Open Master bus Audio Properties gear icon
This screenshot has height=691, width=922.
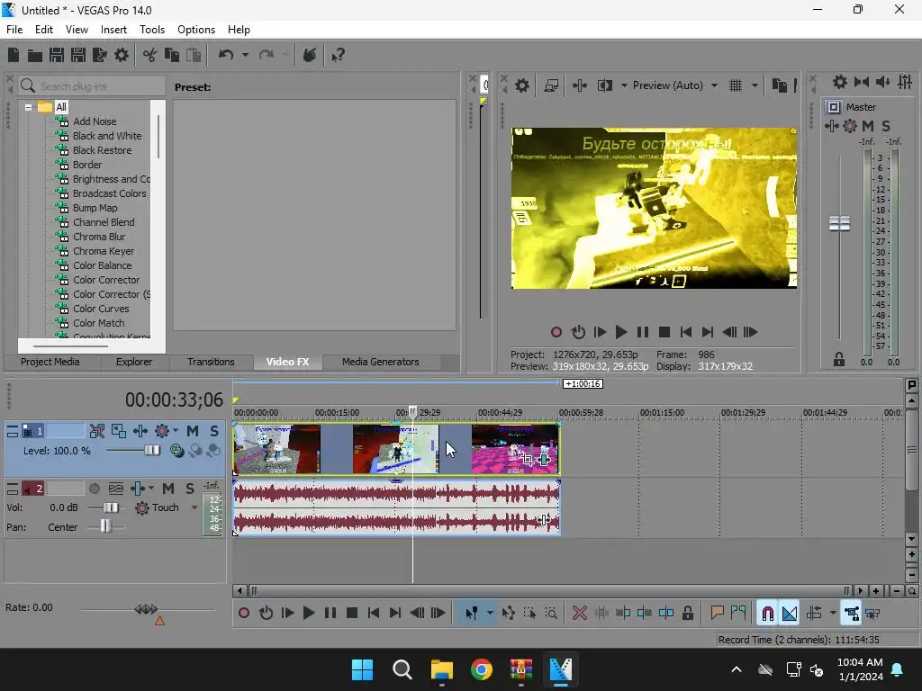point(840,82)
